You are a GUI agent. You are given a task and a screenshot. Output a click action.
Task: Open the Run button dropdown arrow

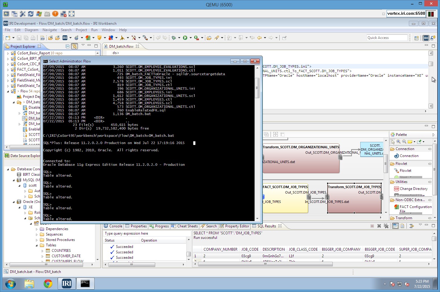pyautogui.click(x=191, y=38)
